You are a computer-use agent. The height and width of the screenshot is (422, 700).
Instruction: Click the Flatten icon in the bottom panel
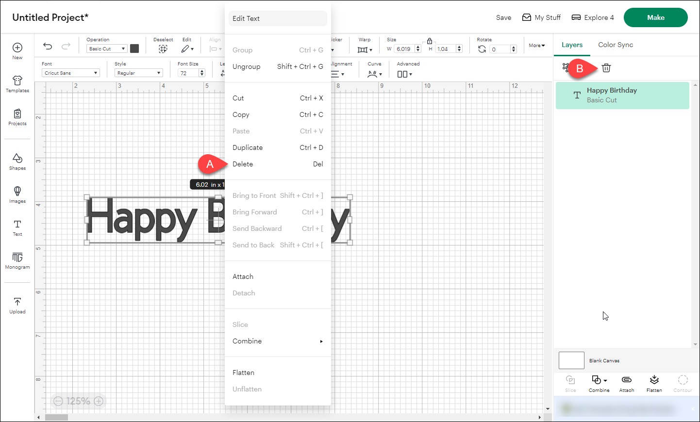tap(654, 383)
